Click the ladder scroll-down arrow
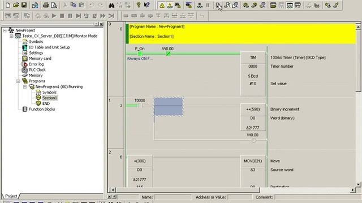 358,184
